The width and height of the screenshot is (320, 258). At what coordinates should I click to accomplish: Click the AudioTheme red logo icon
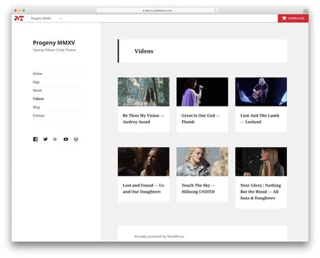[19, 18]
